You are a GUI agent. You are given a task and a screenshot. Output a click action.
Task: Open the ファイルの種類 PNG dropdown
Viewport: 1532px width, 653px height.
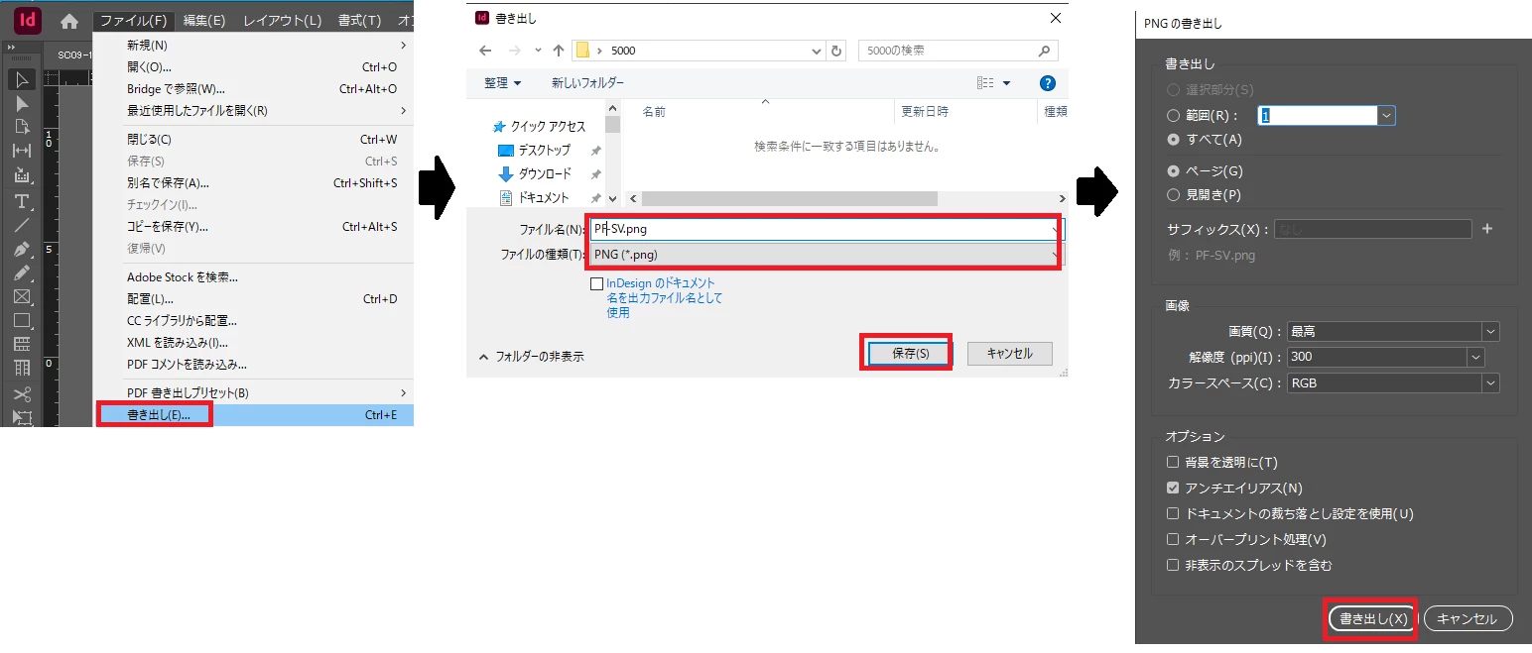coord(826,255)
